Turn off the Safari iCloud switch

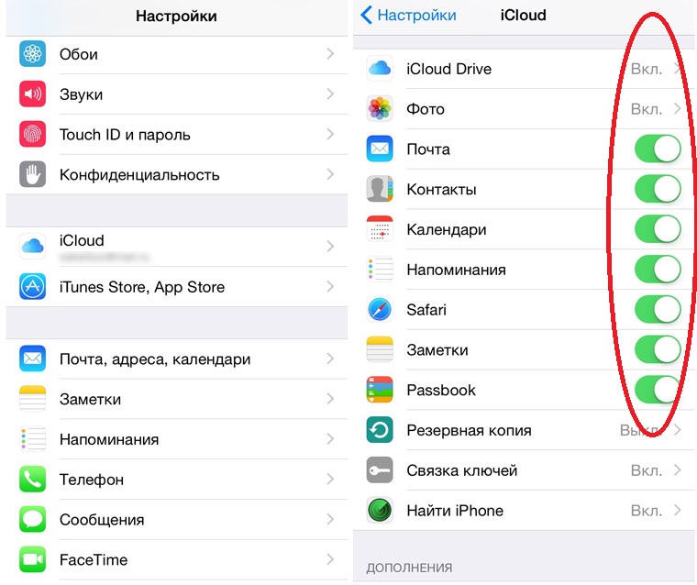click(x=658, y=309)
